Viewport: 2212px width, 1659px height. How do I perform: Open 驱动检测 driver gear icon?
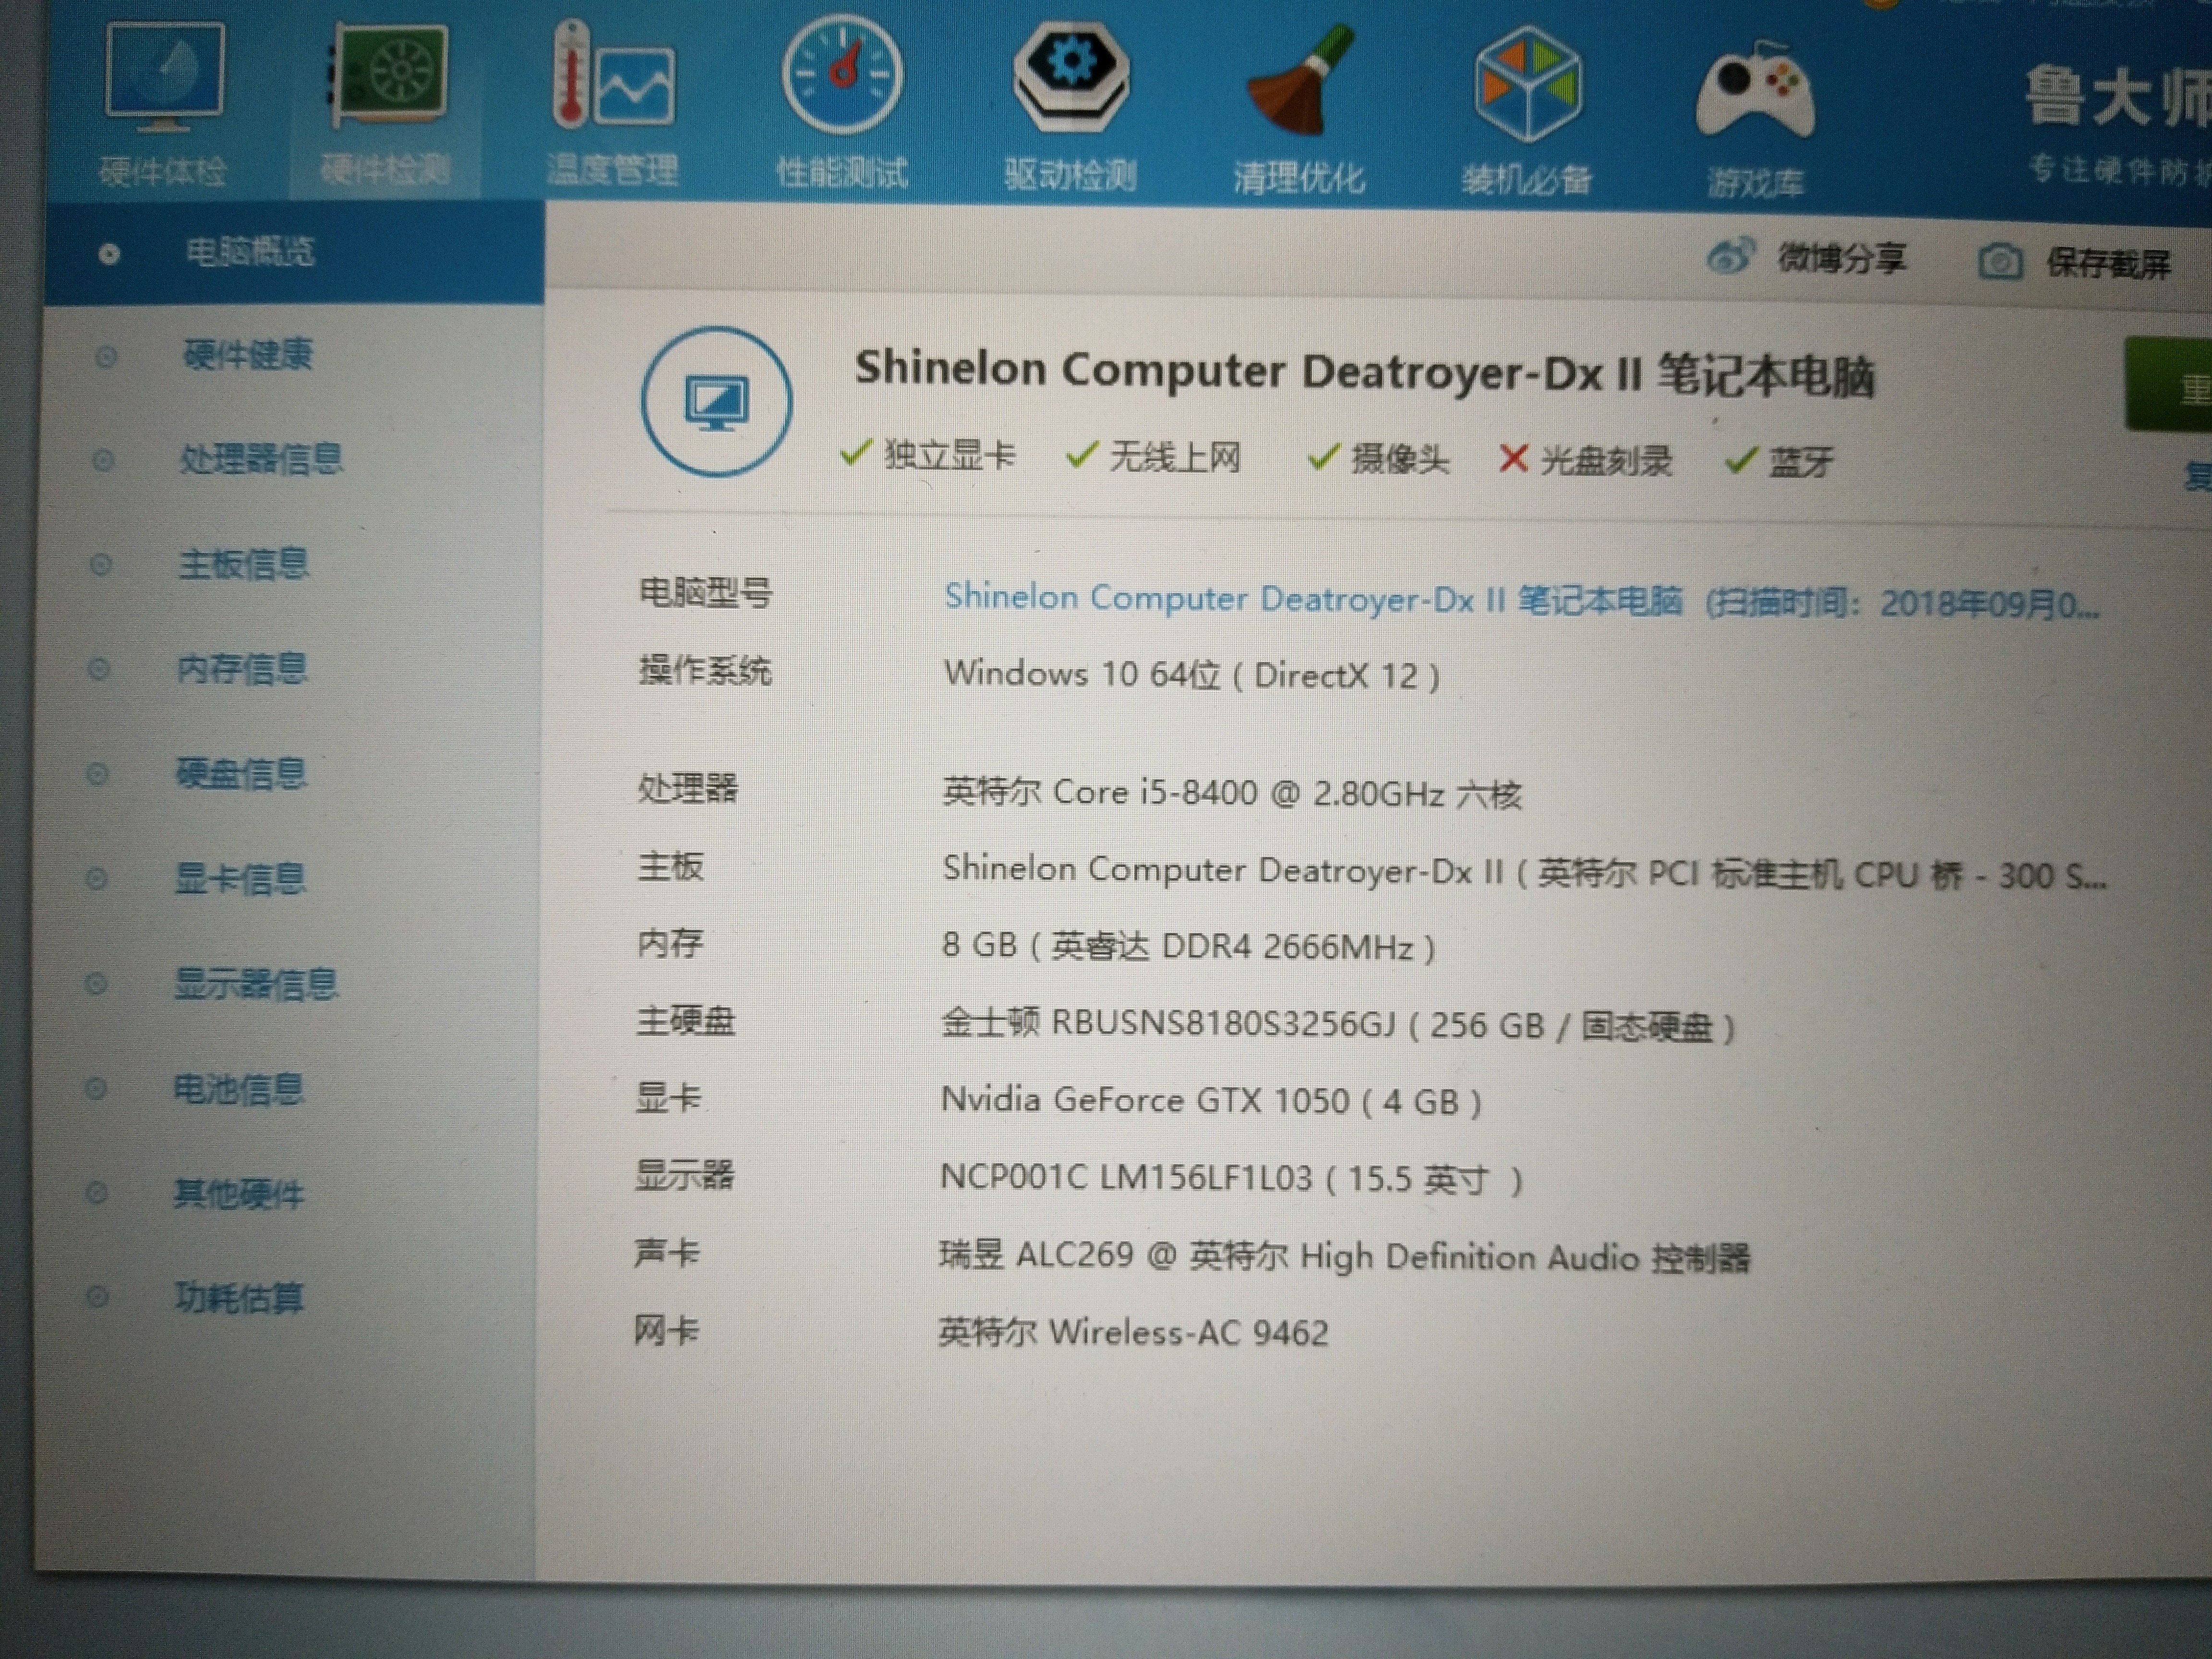tap(1070, 76)
